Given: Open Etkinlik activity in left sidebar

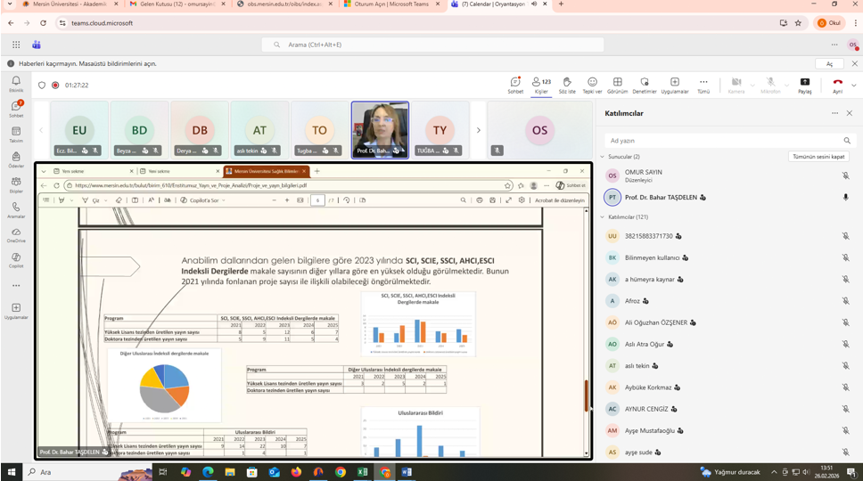Looking at the screenshot, I should point(16,83).
